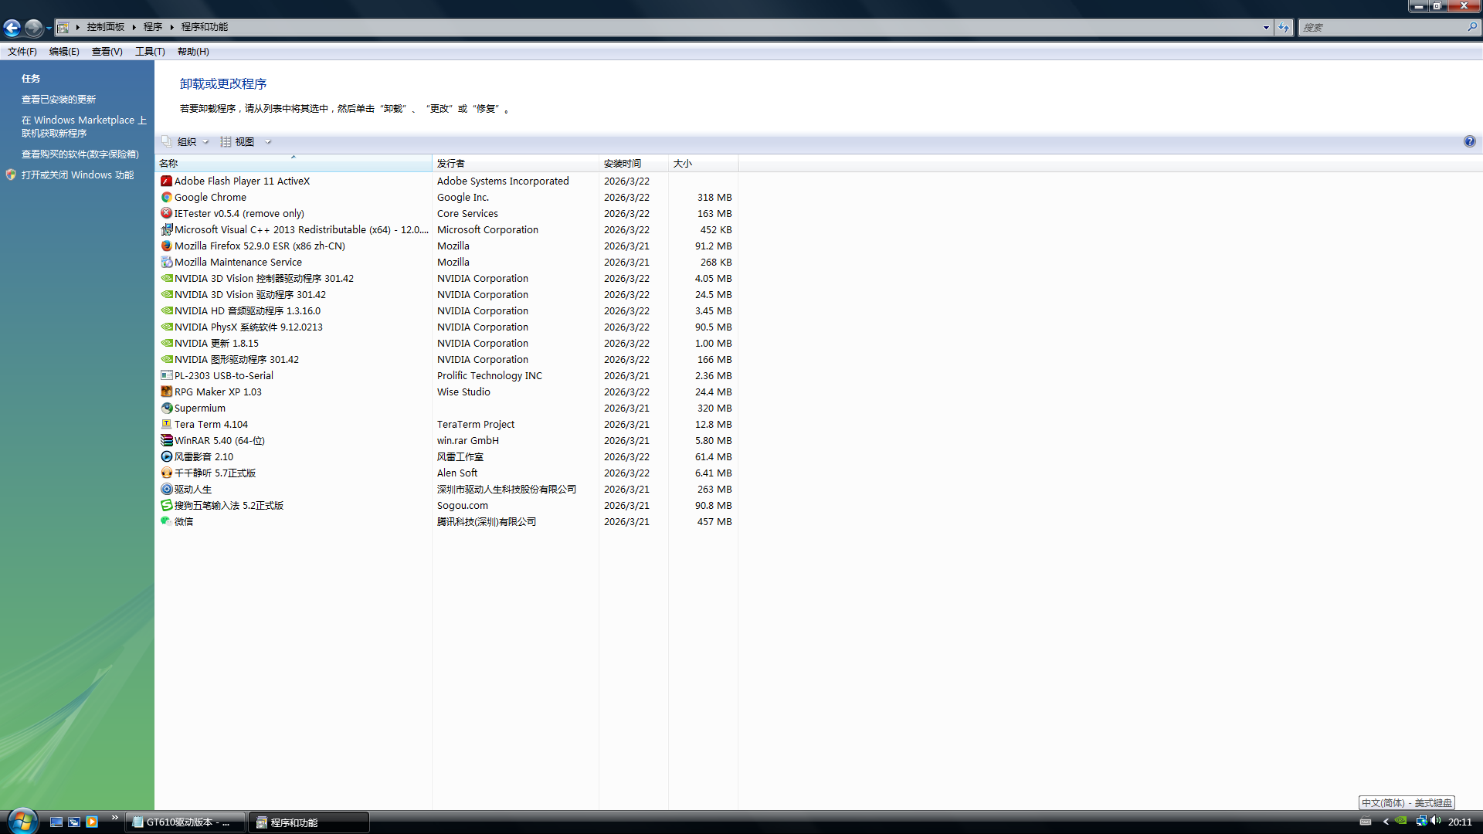
Task: Open the 工具(T) menu
Action: (150, 52)
